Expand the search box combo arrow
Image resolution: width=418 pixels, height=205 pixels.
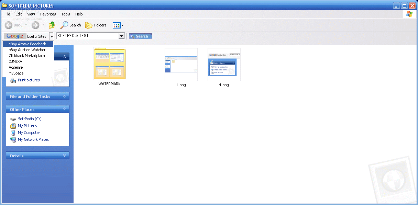[x=121, y=36]
